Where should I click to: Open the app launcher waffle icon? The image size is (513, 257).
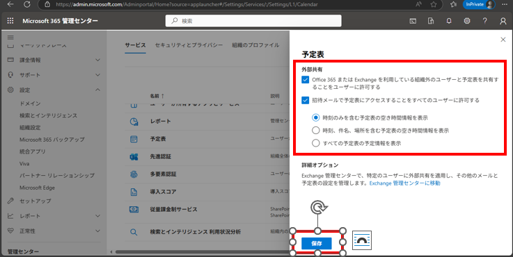[x=10, y=21]
